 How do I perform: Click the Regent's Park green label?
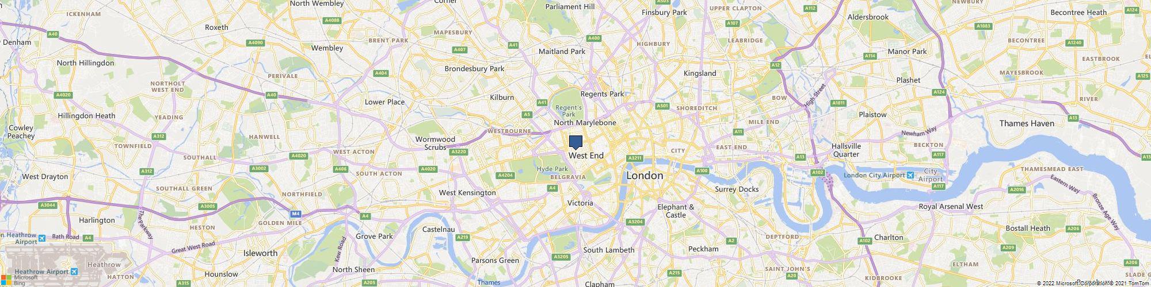coord(569,111)
